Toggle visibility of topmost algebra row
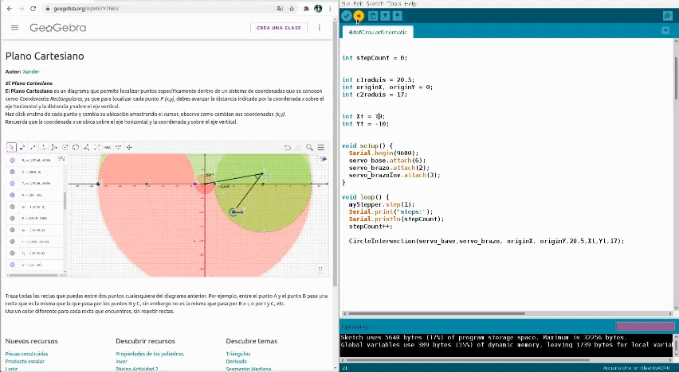The height and width of the screenshot is (372, 679). [x=13, y=160]
